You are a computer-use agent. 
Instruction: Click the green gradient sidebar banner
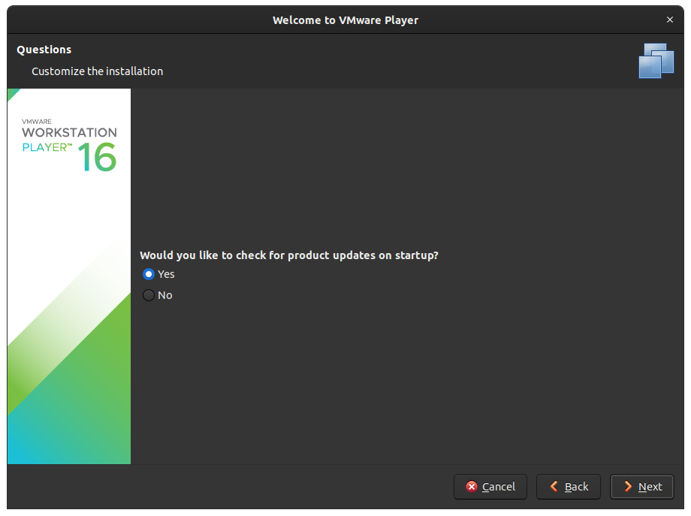68,391
